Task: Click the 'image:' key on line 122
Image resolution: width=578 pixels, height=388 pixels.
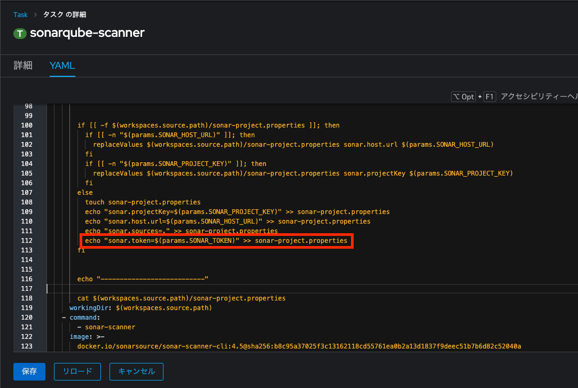Action: 81,336
